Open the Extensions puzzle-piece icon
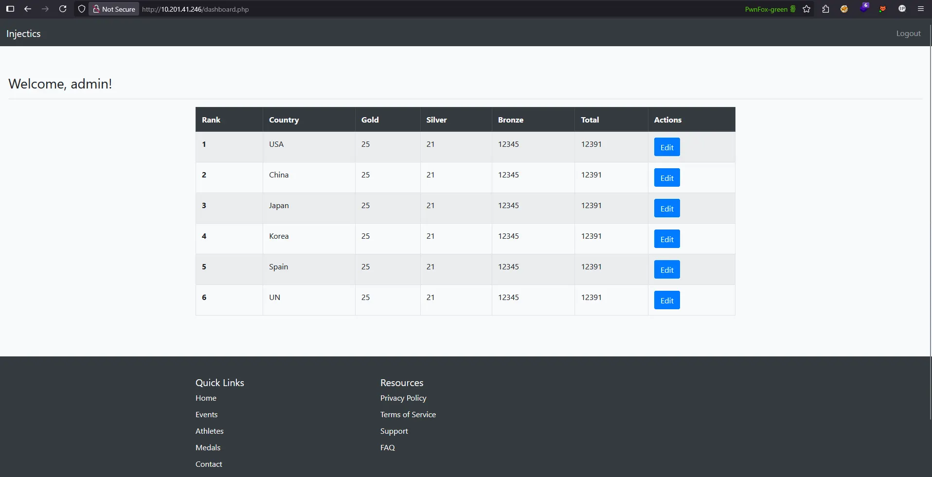This screenshot has height=477, width=932. 825,9
